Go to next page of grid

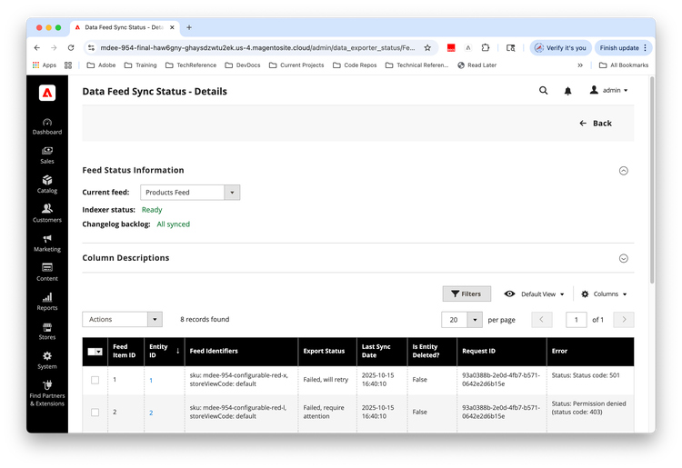(624, 320)
